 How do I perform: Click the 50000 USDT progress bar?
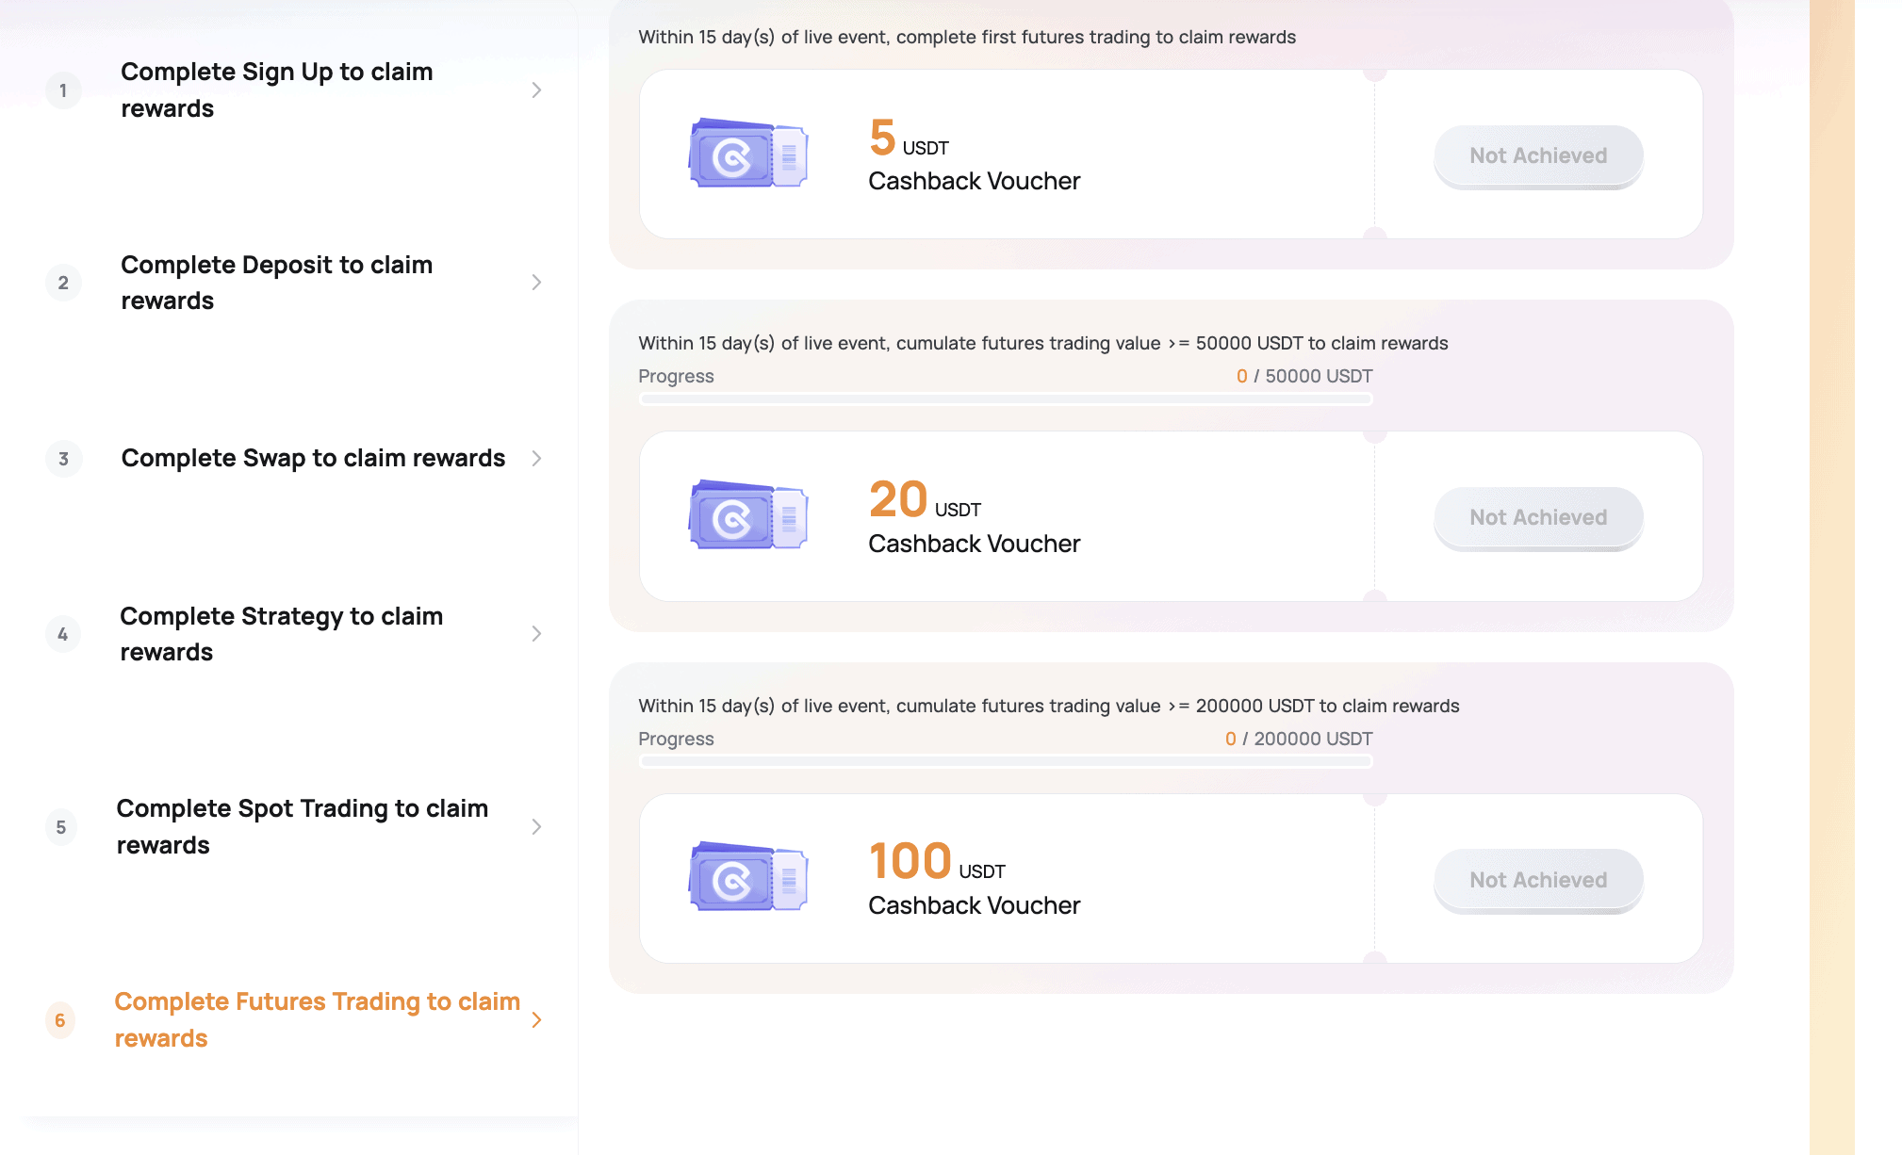point(1005,399)
